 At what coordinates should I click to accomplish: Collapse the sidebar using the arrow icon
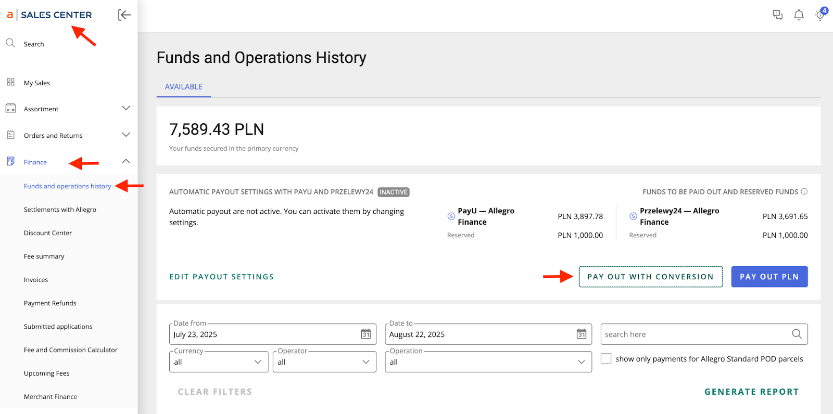[x=124, y=15]
